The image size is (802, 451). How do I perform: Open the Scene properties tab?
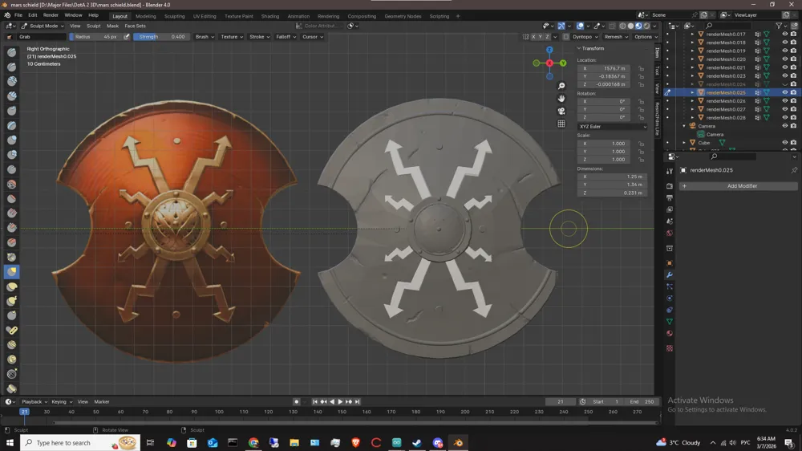pos(670,221)
